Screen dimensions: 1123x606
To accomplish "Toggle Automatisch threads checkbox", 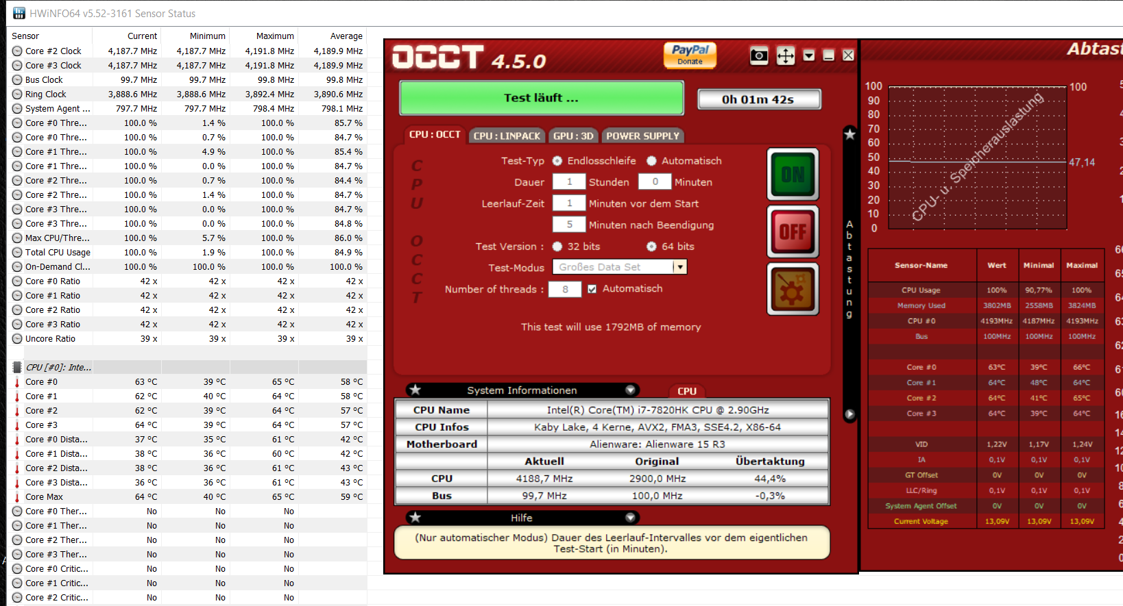I will 592,289.
